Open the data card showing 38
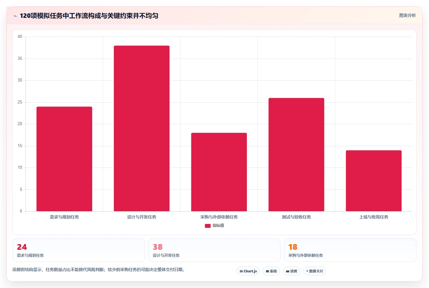This screenshot has width=429, height=288. (x=214, y=250)
